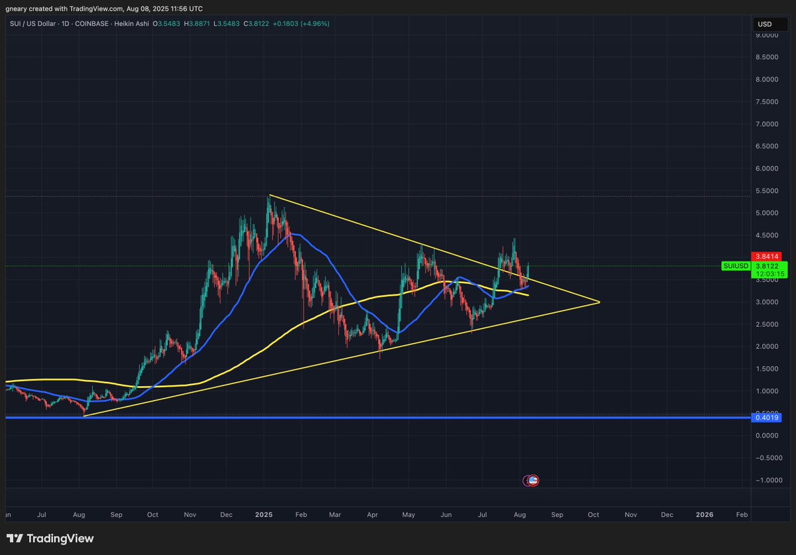Click the 9.0000 price axis label
796x555 pixels.
coord(767,35)
